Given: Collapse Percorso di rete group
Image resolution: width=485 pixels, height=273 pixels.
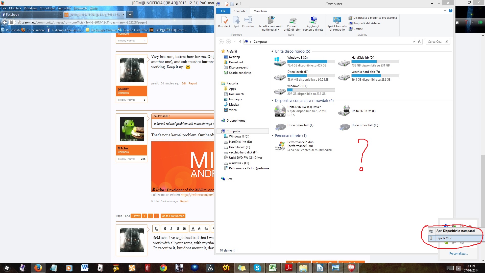Looking at the screenshot, I should tap(273, 136).
